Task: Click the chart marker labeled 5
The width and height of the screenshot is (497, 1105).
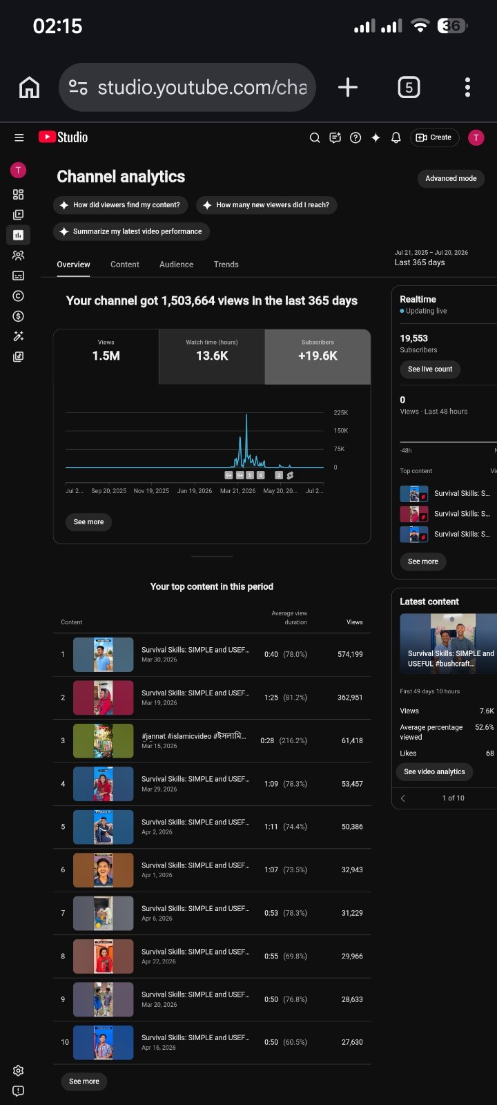Action: (x=250, y=475)
